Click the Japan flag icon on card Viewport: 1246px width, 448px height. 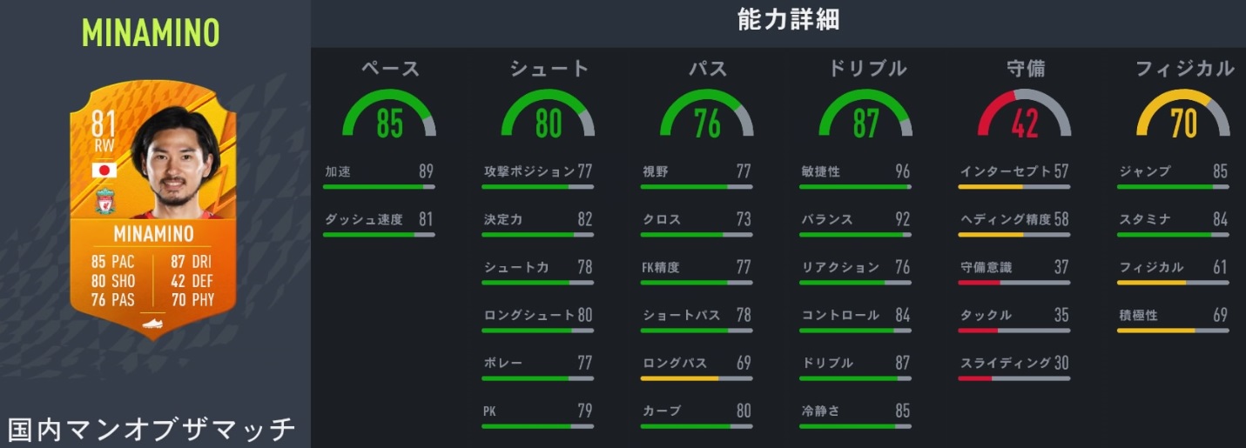pyautogui.click(x=104, y=171)
